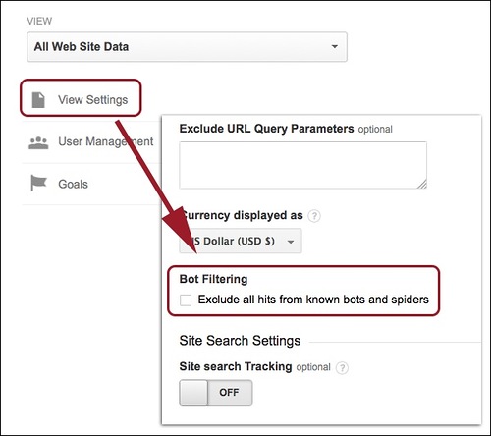491x436 pixels.
Task: Expand the US Dollar currency dropdown
Action: [x=241, y=242]
